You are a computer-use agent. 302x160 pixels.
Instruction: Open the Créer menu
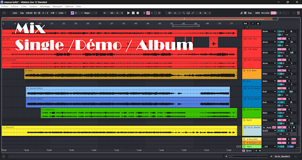coord(24,6)
